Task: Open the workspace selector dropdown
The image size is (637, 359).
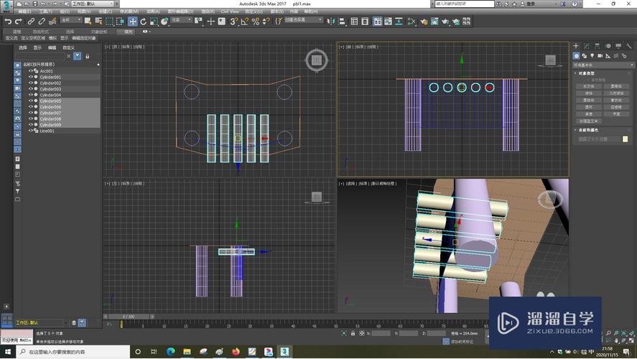Action: 93,4
